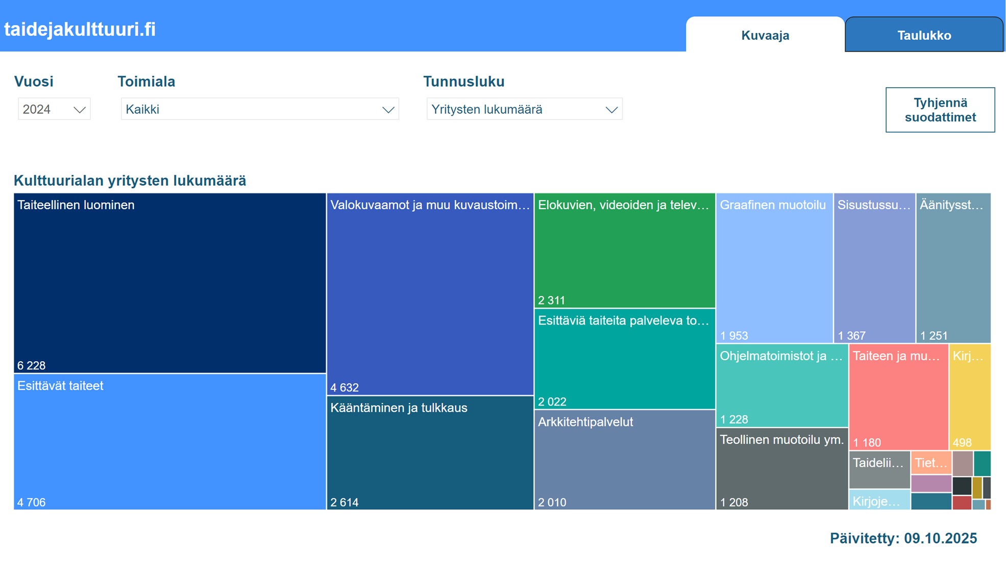Image resolution: width=1006 pixels, height=574 pixels.
Task: Select the yellow Kirj... block with 498
Action: (969, 397)
